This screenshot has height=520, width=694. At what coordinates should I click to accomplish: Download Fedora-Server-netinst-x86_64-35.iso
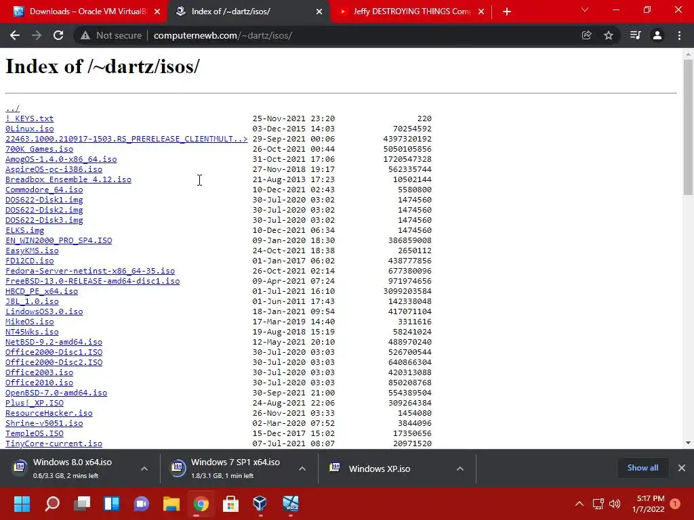pyautogui.click(x=90, y=271)
